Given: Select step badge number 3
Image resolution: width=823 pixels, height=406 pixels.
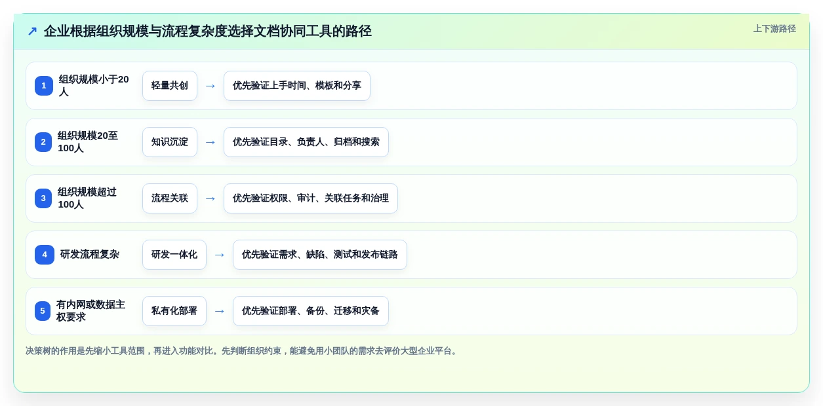Looking at the screenshot, I should [43, 198].
